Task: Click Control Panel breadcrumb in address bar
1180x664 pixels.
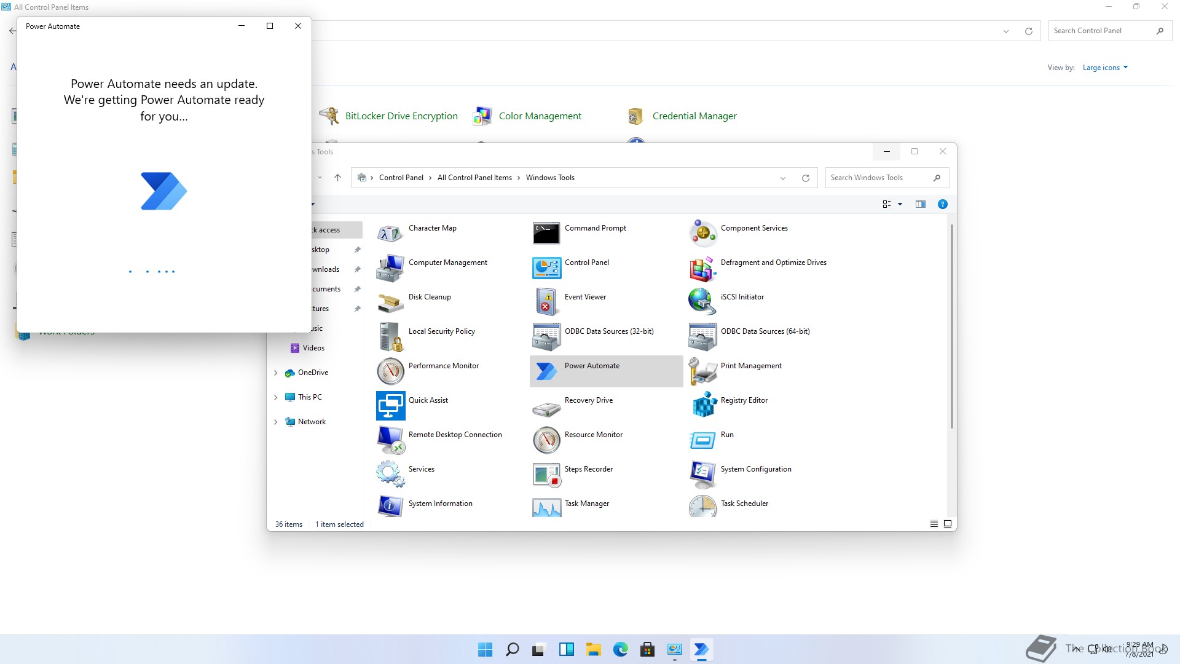Action: pos(401,178)
